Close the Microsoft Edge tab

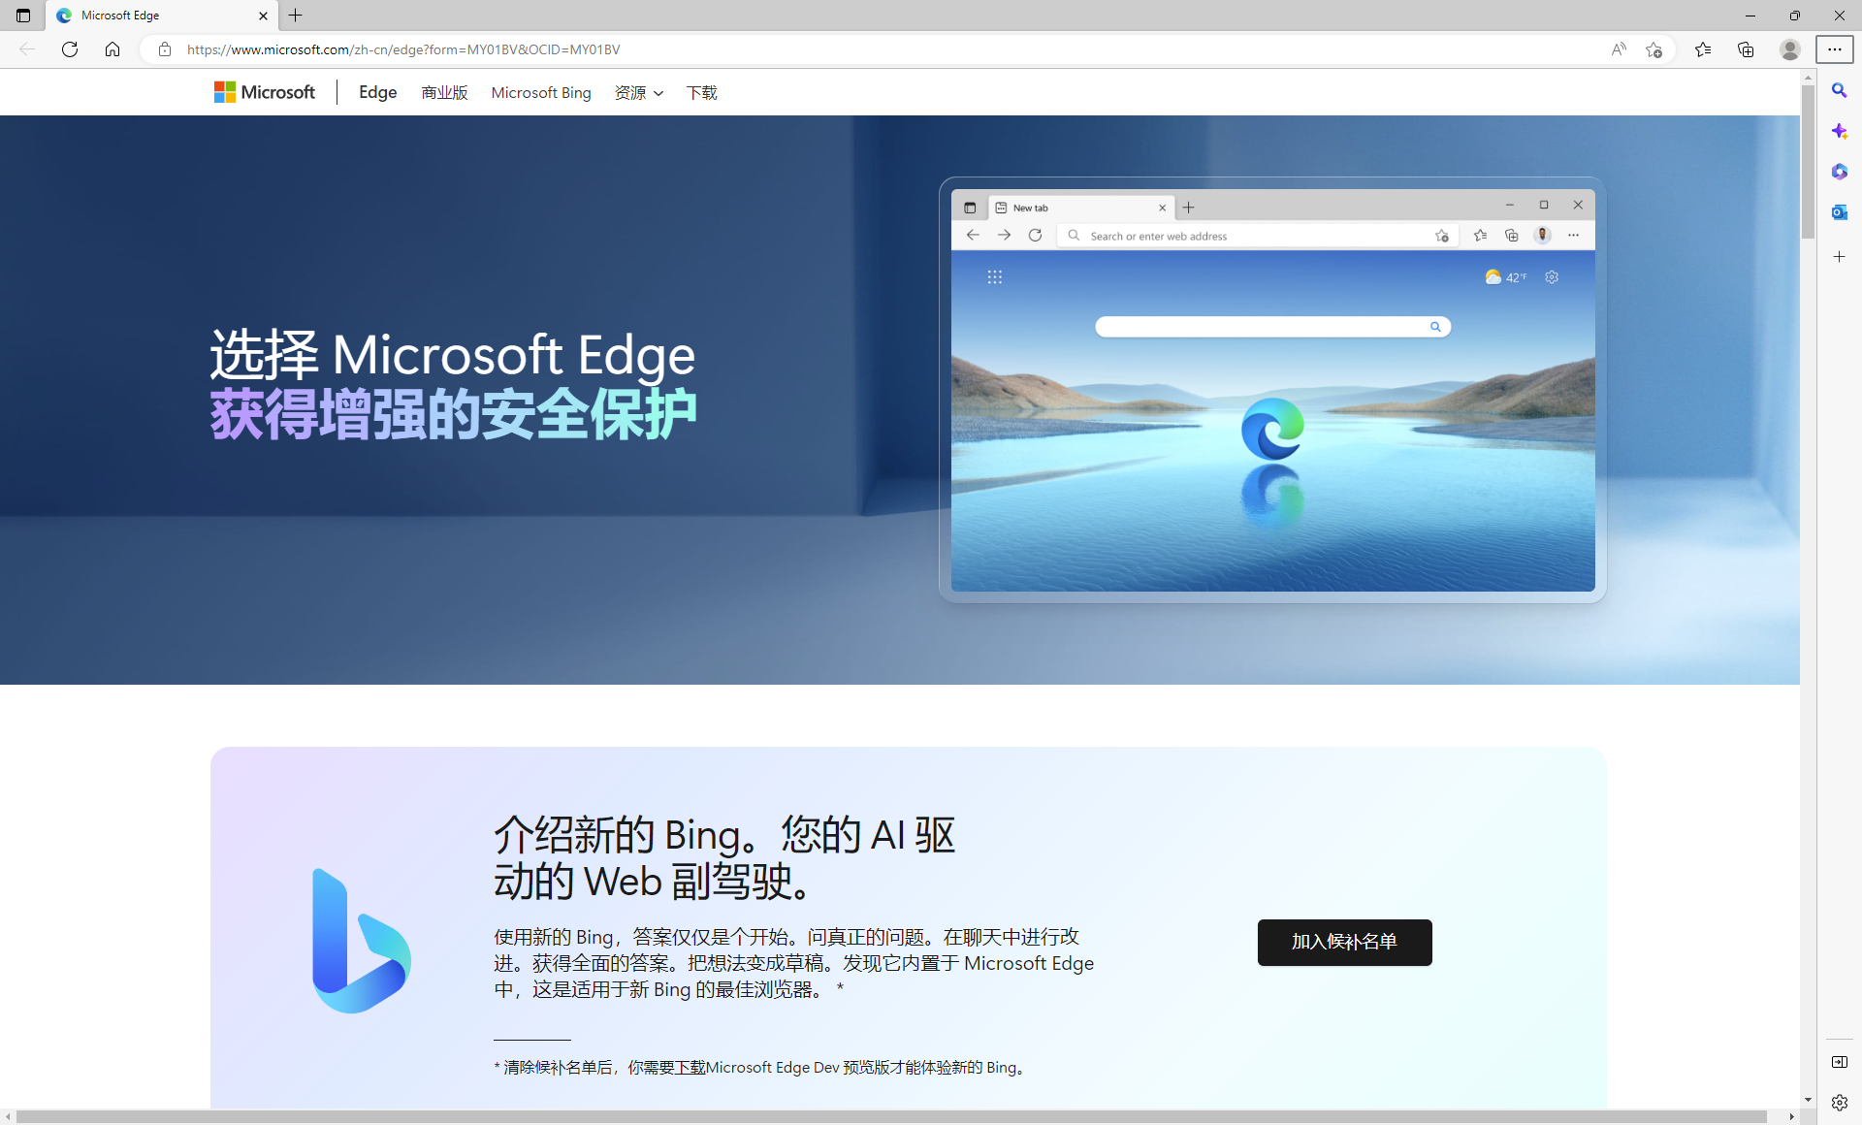click(x=263, y=16)
